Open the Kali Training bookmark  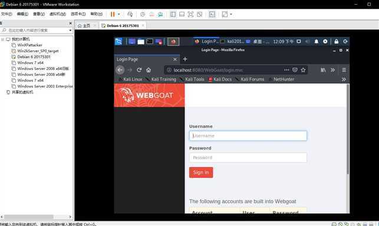point(162,79)
